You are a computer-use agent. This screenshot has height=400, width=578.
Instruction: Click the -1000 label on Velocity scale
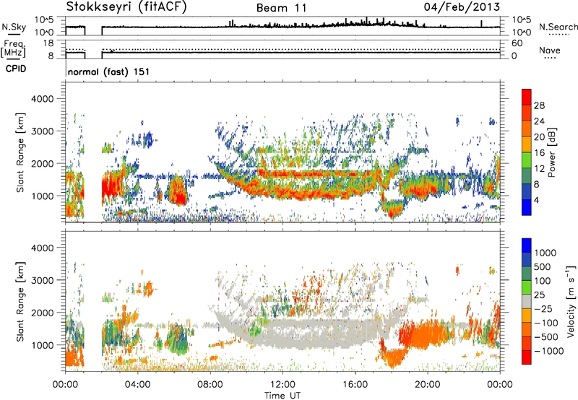549,351
